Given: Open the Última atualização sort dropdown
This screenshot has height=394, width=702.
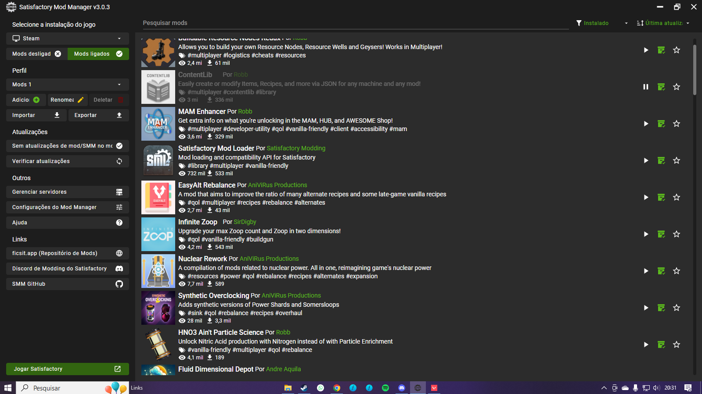Looking at the screenshot, I should [663, 23].
